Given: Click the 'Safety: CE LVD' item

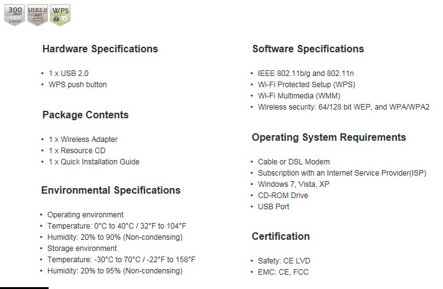Looking at the screenshot, I should (284, 261).
